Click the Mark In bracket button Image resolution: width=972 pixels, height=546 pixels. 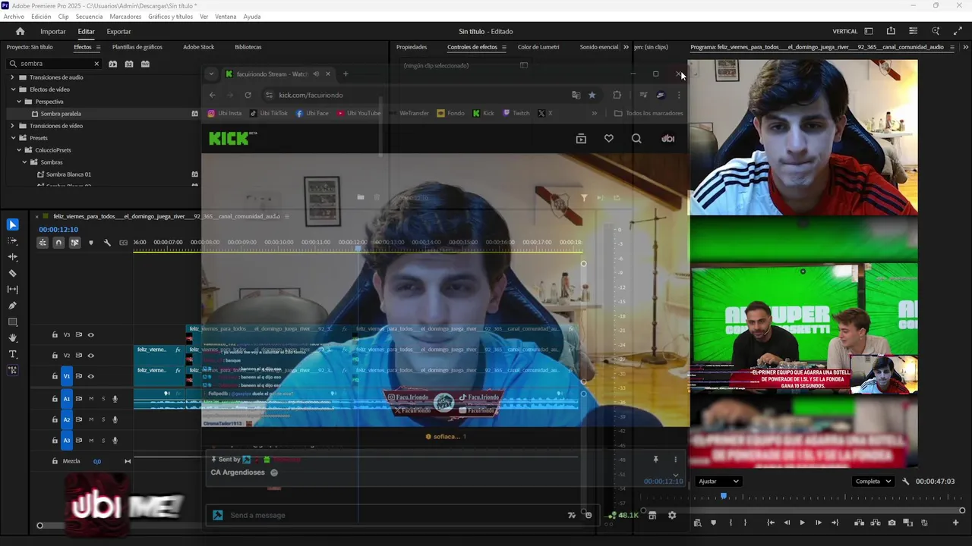coord(731,522)
